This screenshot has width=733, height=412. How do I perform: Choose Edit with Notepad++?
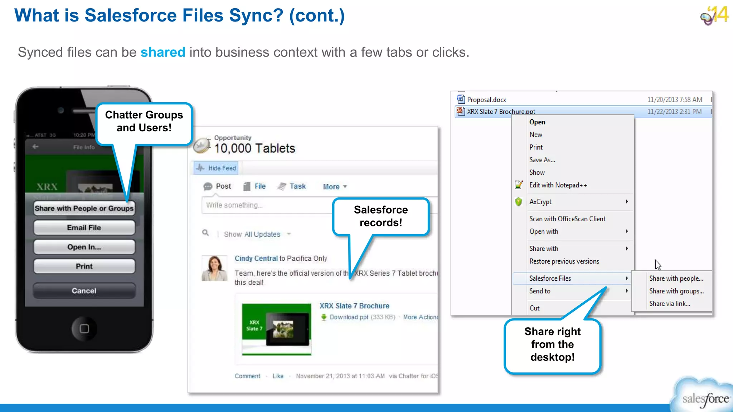coord(558,185)
